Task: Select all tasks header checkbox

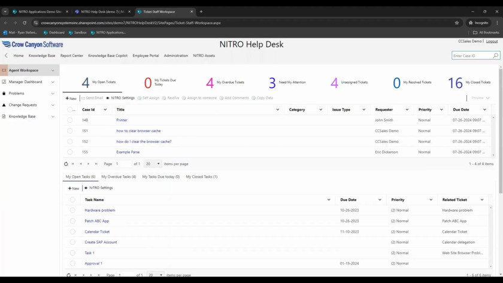Action: [72, 200]
